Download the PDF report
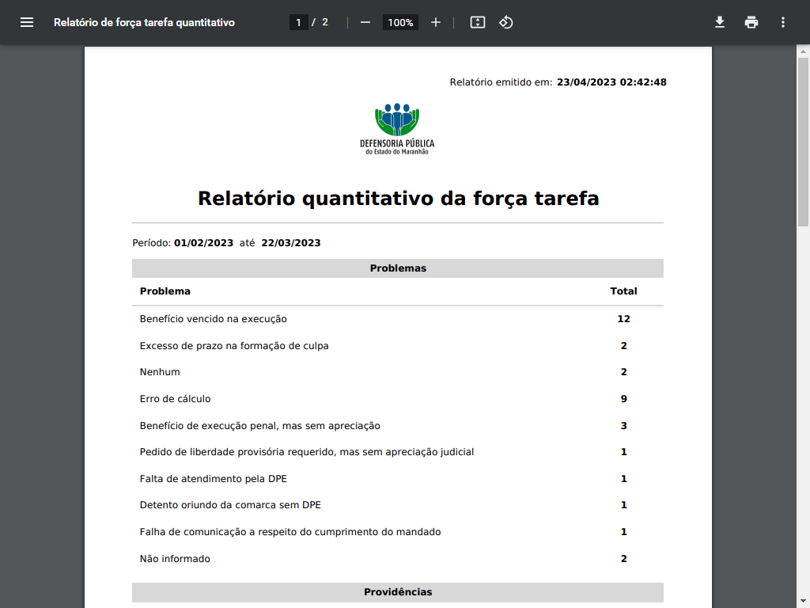The image size is (810, 608). [x=720, y=22]
